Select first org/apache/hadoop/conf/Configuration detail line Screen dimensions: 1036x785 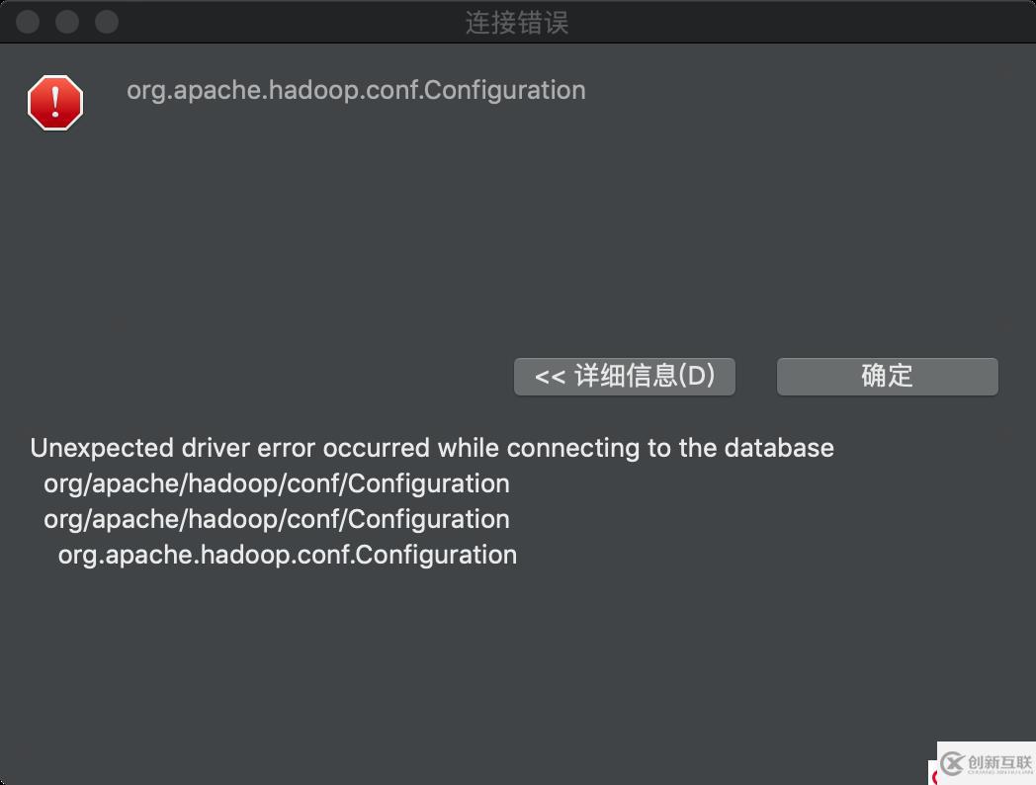coord(277,483)
